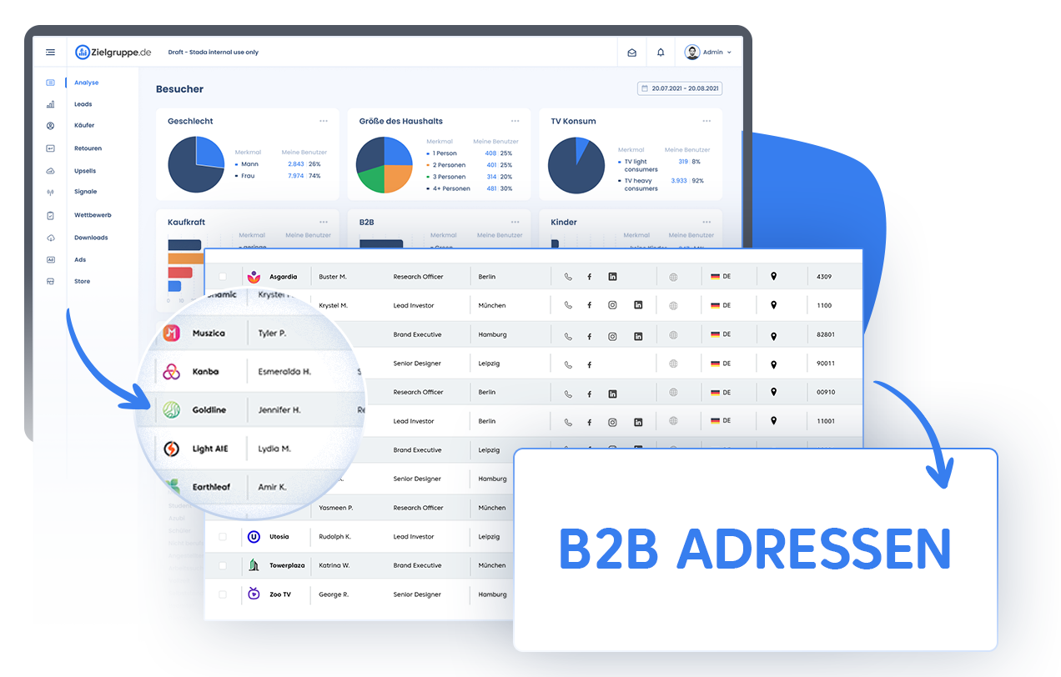Click Research Officer in Asgardia row
The image size is (1061, 677).
419,277
